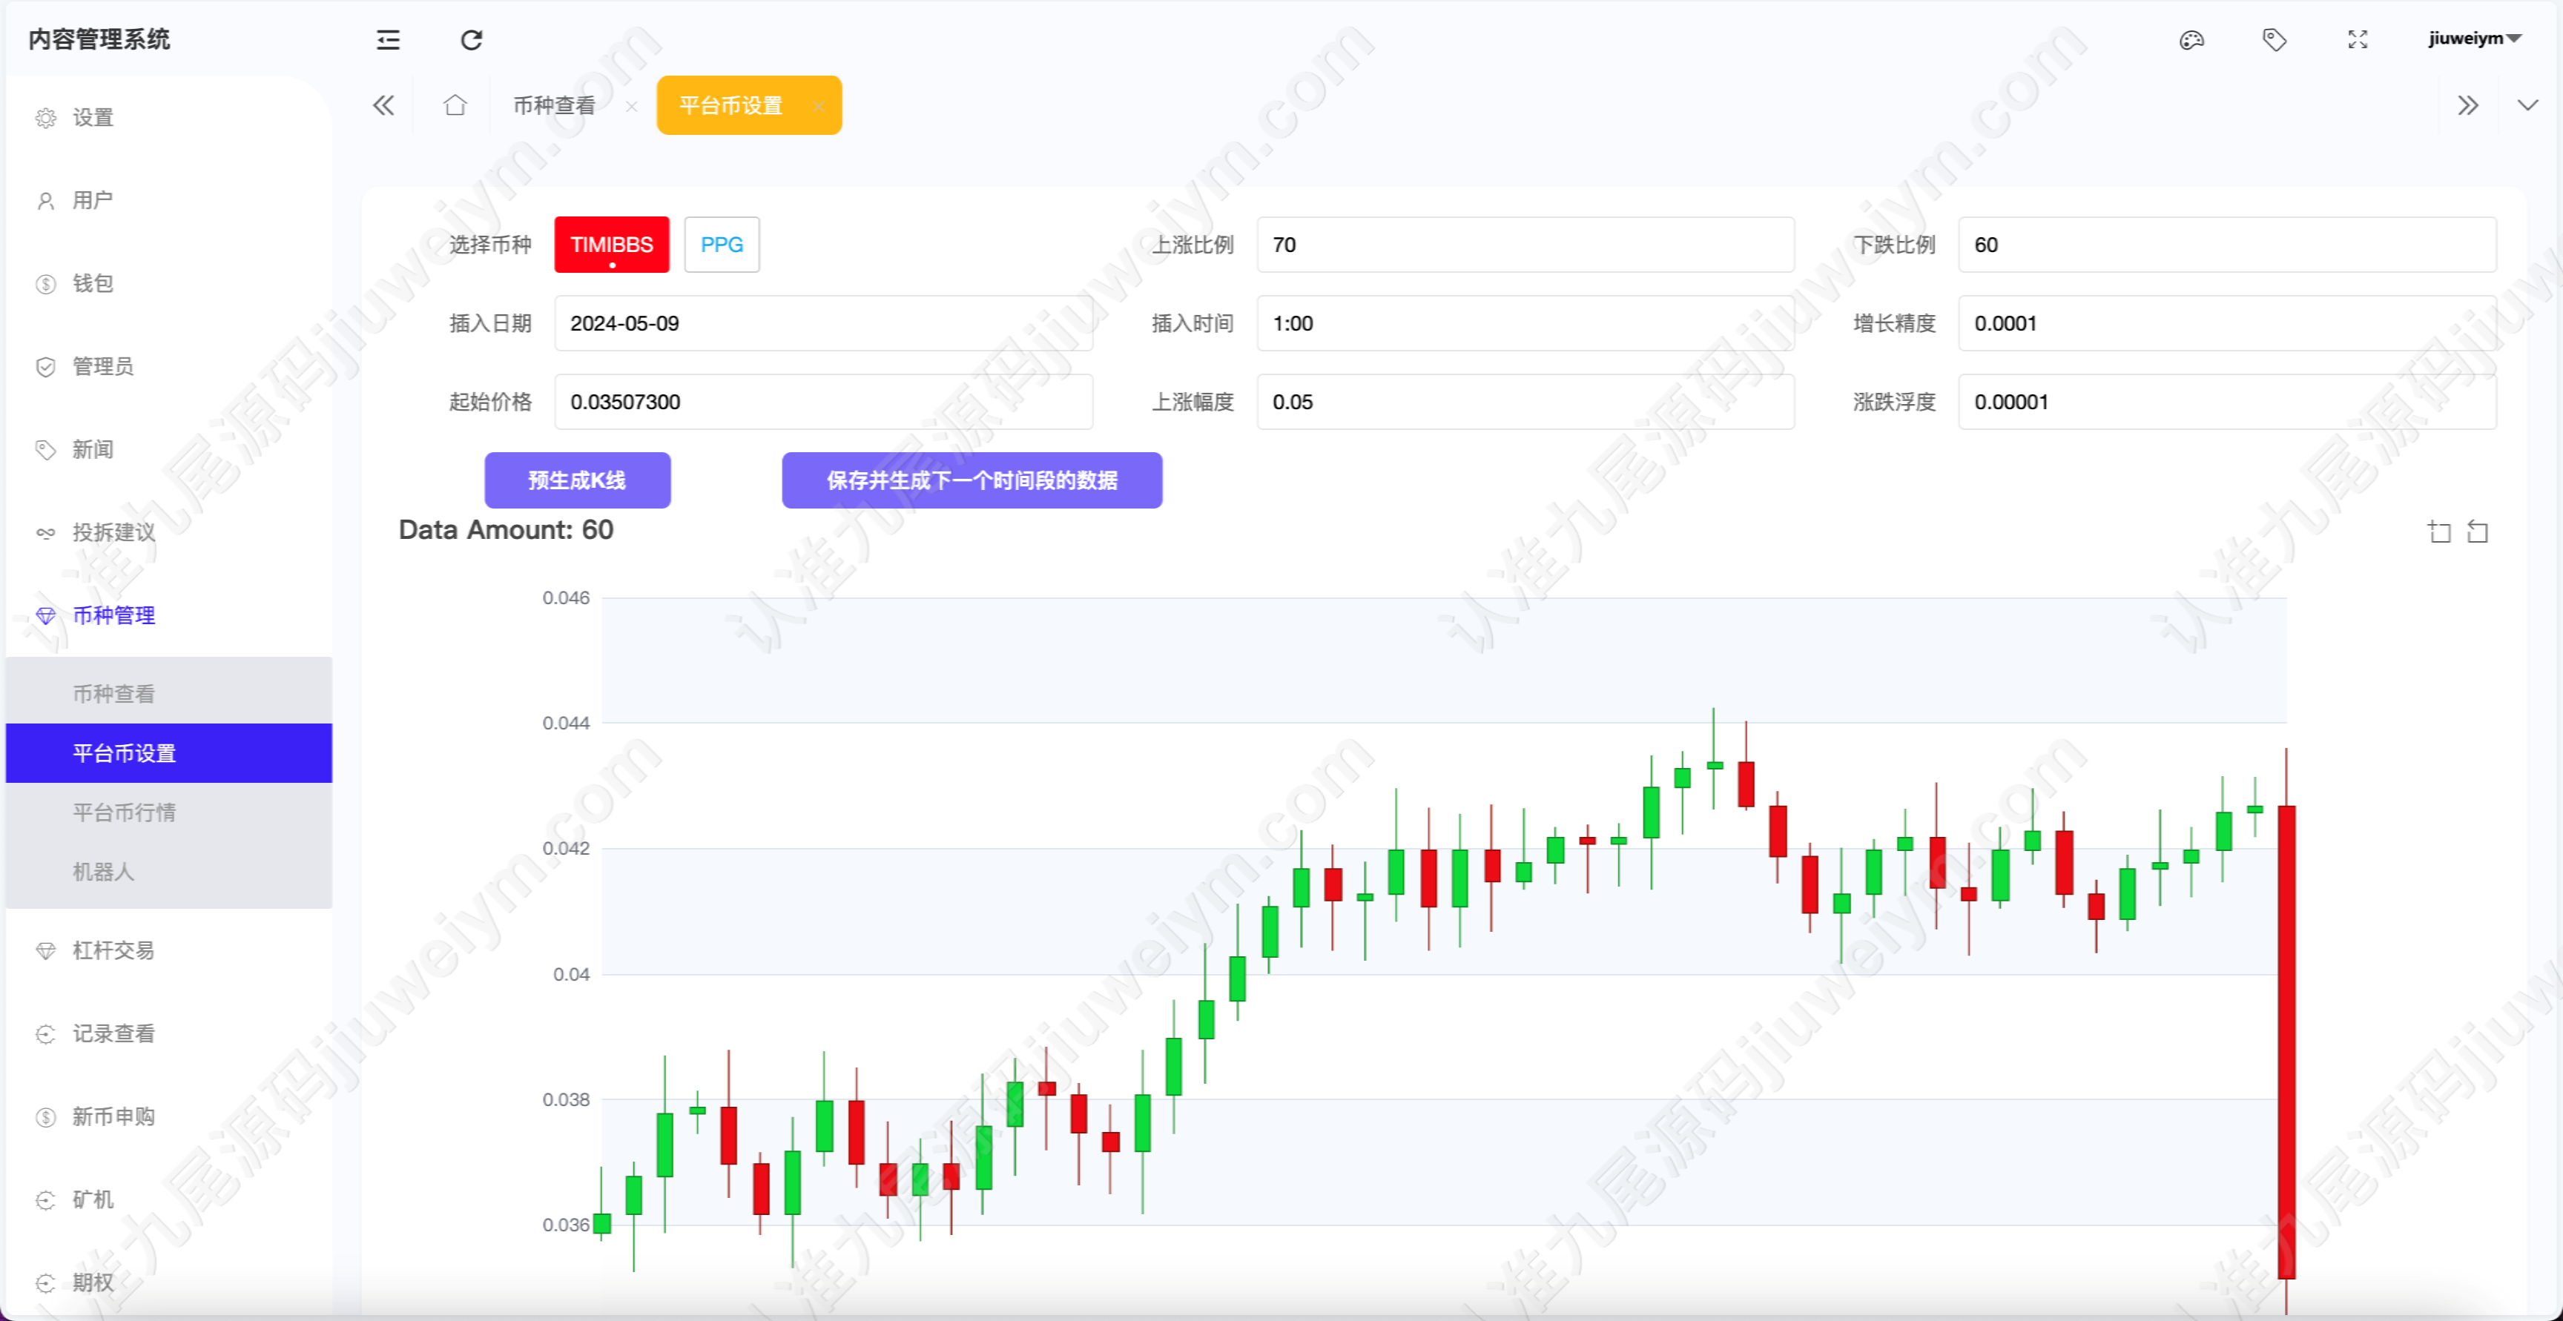This screenshot has width=2563, height=1321.
Task: Collapse the sidebar with the menu-fold icon
Action: pyautogui.click(x=388, y=40)
